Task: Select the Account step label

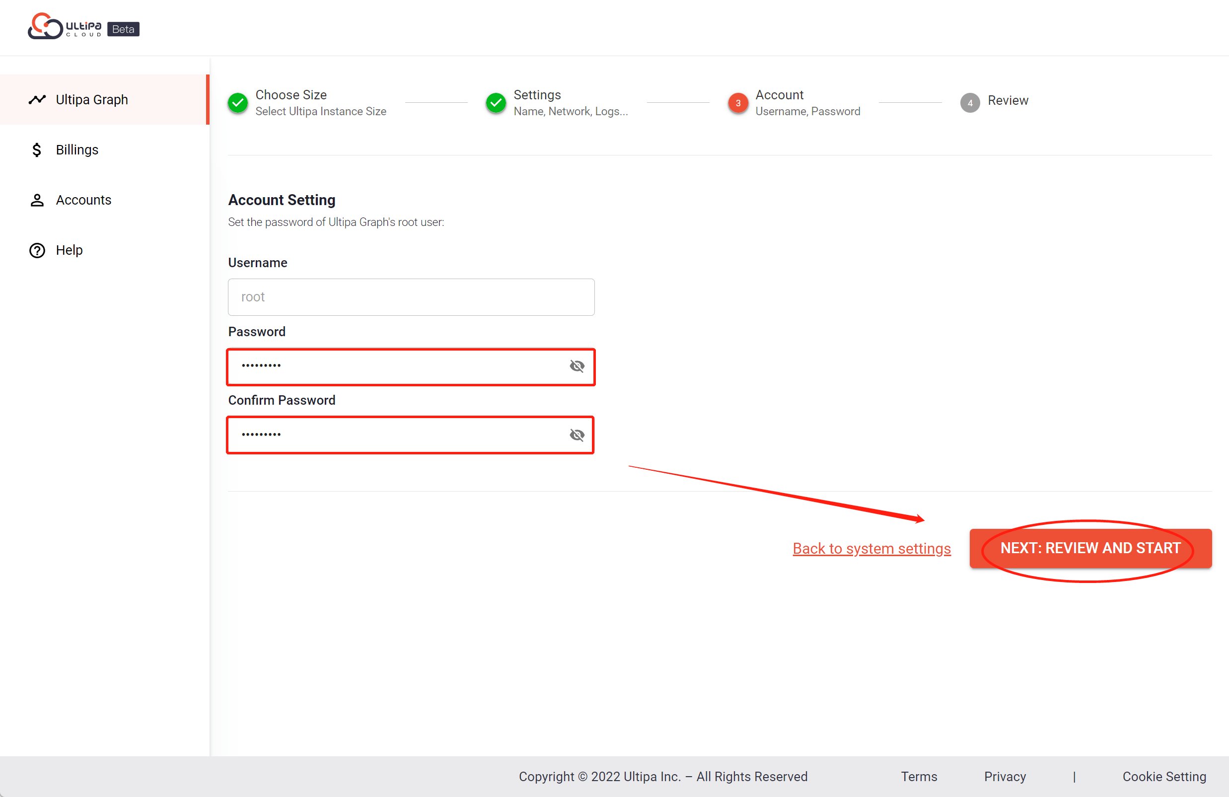Action: [779, 95]
